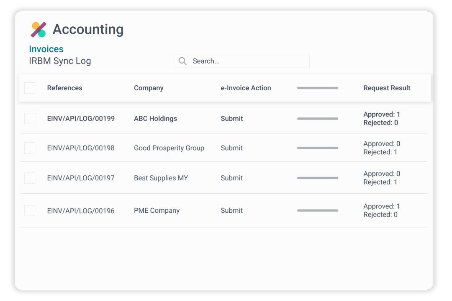Click the progress bar on EINV/API/LOG/00199

[317, 118]
